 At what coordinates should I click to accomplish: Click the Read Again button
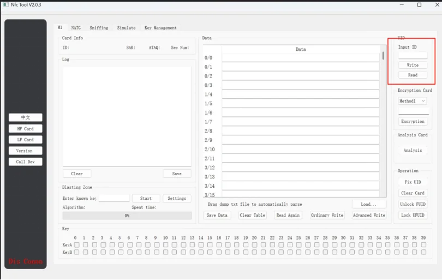288,215
